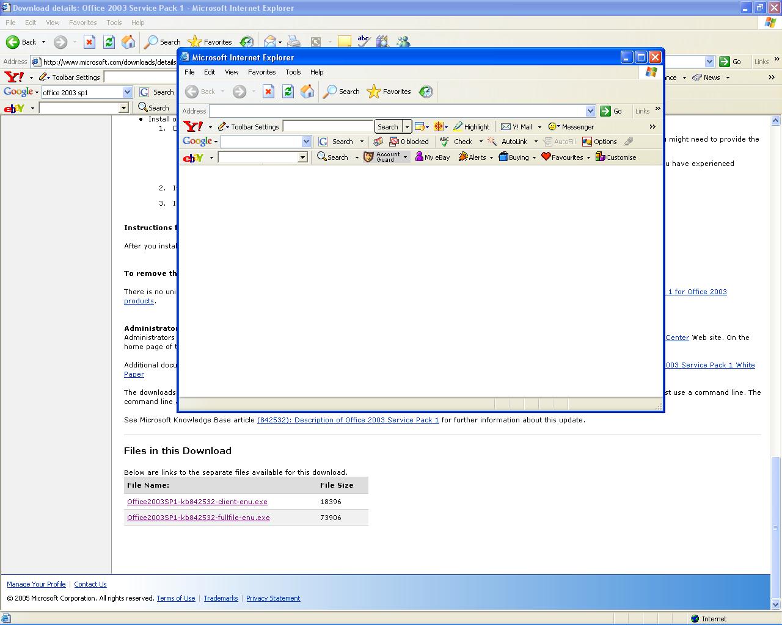This screenshot has width=782, height=625.
Task: Open the Privacy Statement link in the footer
Action: tap(272, 598)
